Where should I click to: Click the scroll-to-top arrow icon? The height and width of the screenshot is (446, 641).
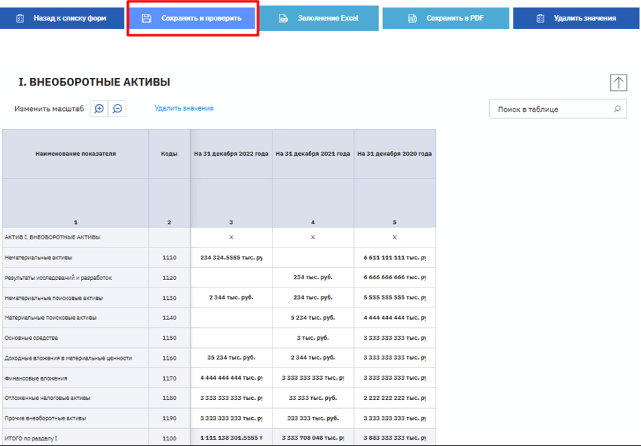618,83
